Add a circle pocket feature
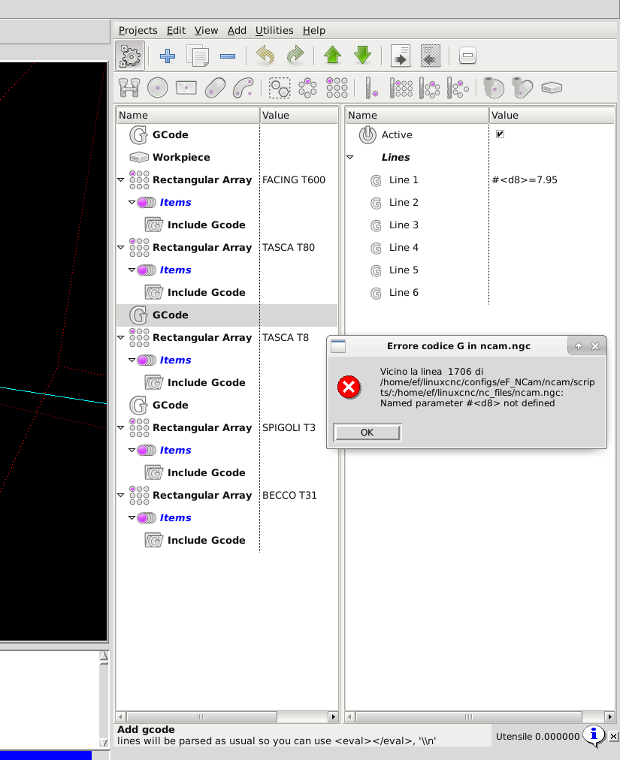 [x=158, y=88]
